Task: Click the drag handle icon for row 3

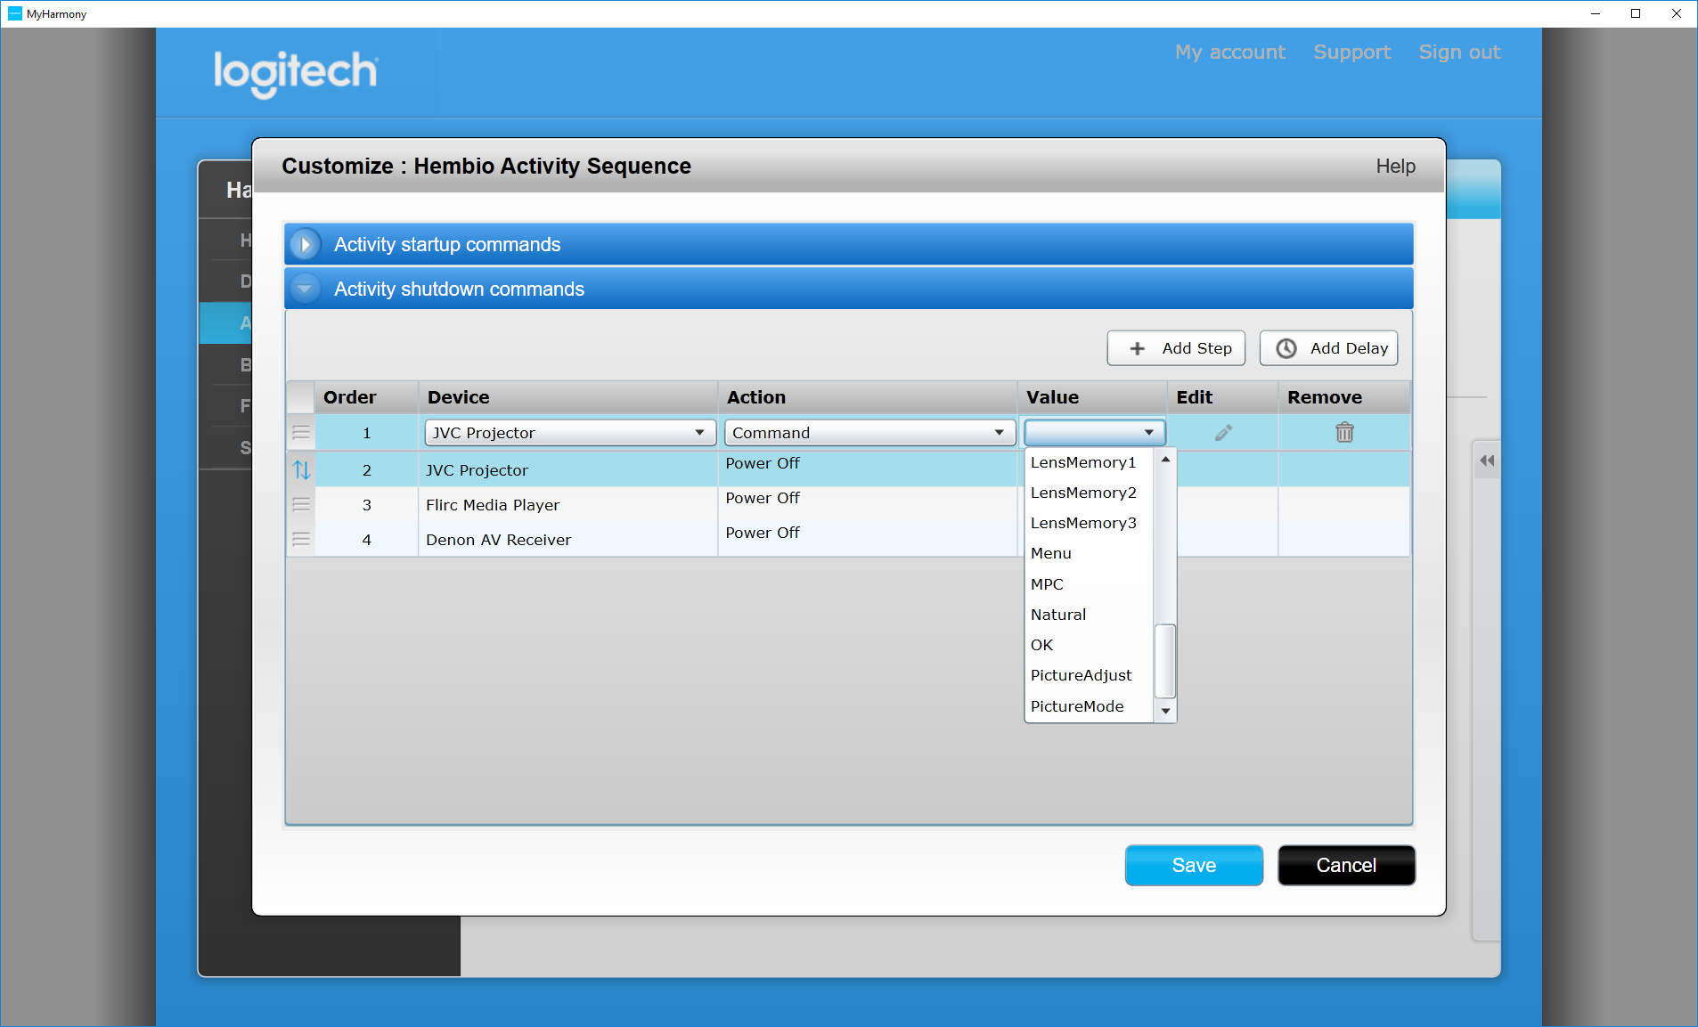Action: click(x=301, y=504)
